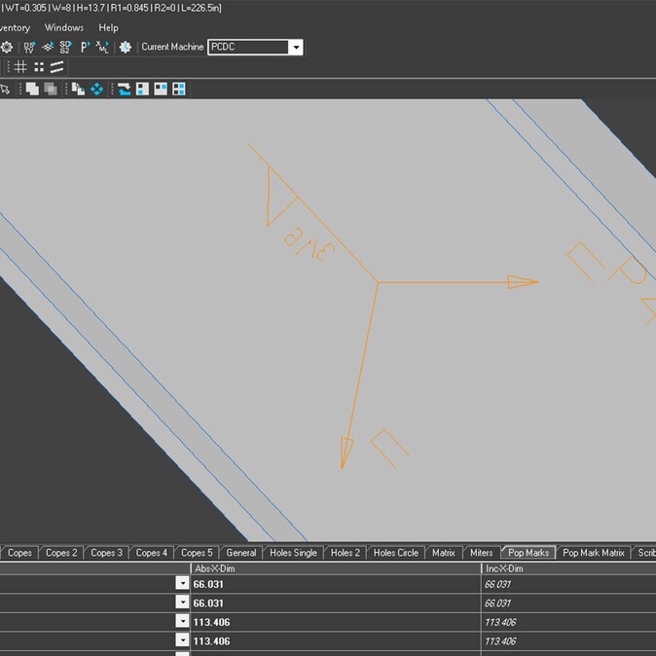
Task: Click first Abs-X-Dim cell 66.031
Action: pos(336,584)
